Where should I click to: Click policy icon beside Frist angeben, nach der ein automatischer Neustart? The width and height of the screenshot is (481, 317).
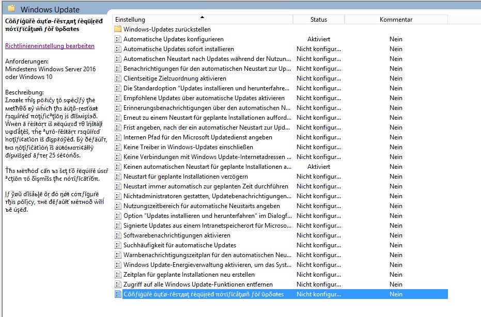(118, 128)
